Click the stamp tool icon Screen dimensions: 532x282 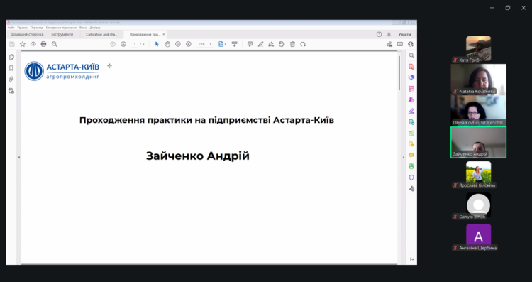tap(282, 44)
